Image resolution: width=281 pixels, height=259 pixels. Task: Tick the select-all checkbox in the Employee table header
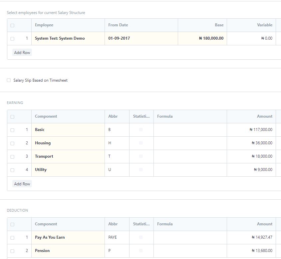click(x=12, y=25)
